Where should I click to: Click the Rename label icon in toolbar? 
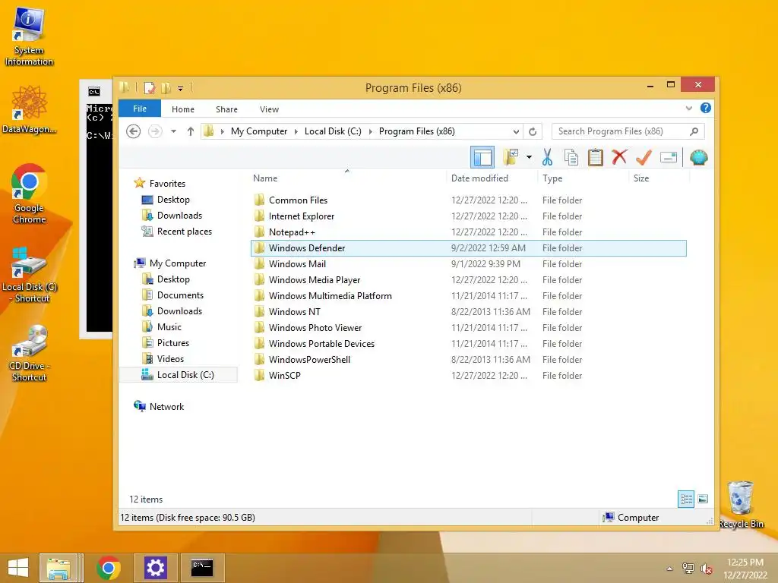pyautogui.click(x=669, y=158)
